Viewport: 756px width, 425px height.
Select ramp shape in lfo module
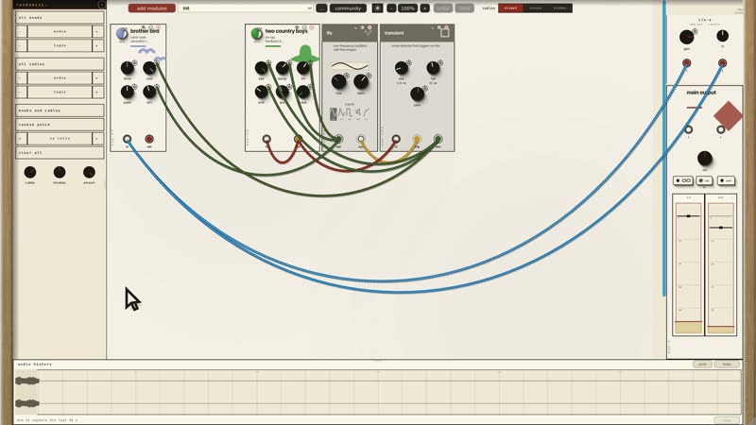366,114
